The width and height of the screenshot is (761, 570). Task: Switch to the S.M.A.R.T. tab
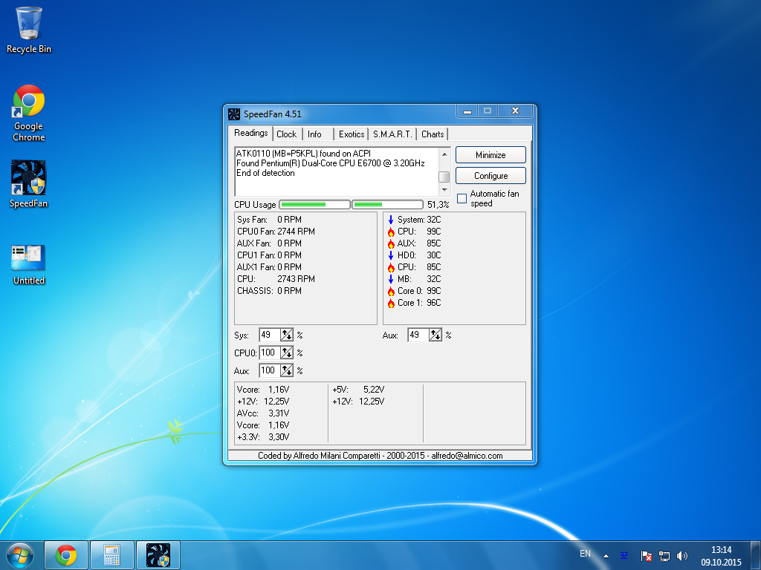[x=392, y=134]
